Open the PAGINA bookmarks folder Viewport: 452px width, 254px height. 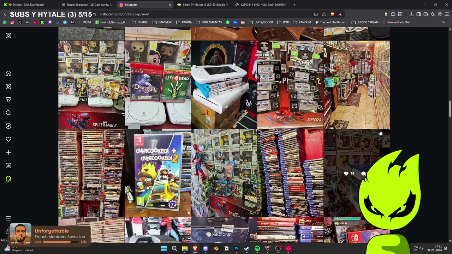(184, 22)
